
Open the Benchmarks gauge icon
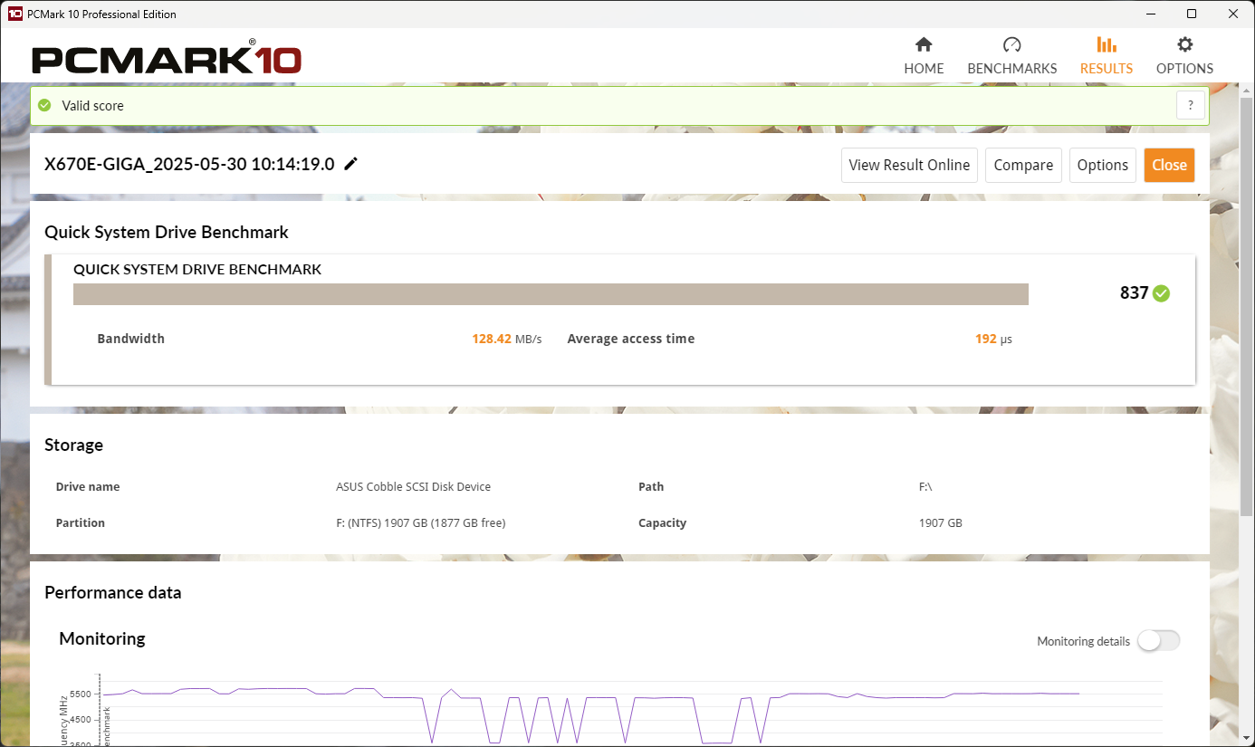[x=1011, y=44]
